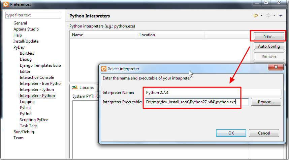Click the back navigation arrow icon

[x=255, y=15]
